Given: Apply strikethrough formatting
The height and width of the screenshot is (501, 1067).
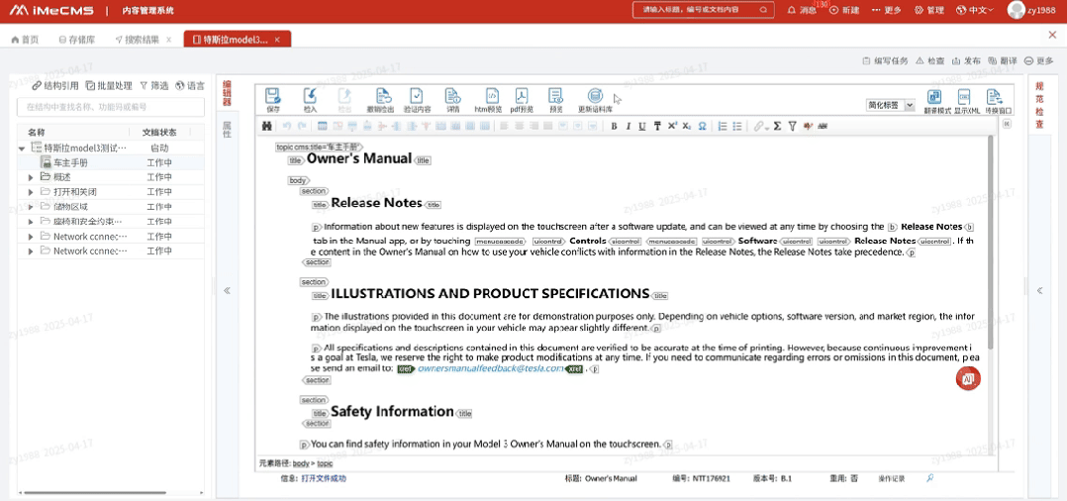Looking at the screenshot, I should coord(657,126).
